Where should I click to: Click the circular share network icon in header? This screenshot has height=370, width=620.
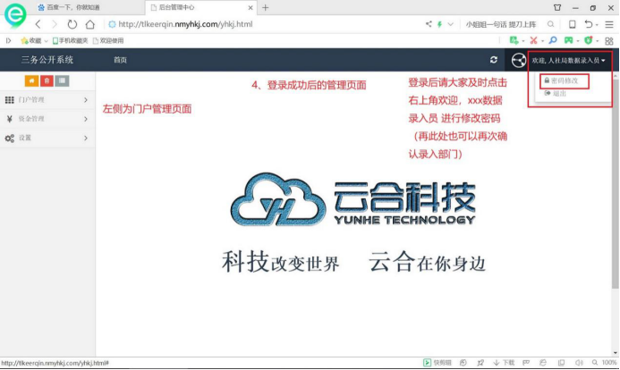(x=518, y=61)
